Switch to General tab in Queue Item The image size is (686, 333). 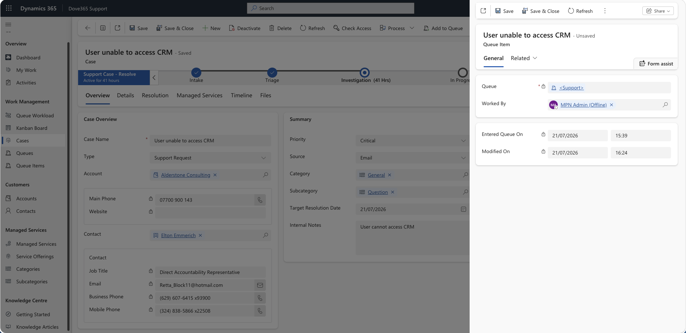pyautogui.click(x=494, y=58)
